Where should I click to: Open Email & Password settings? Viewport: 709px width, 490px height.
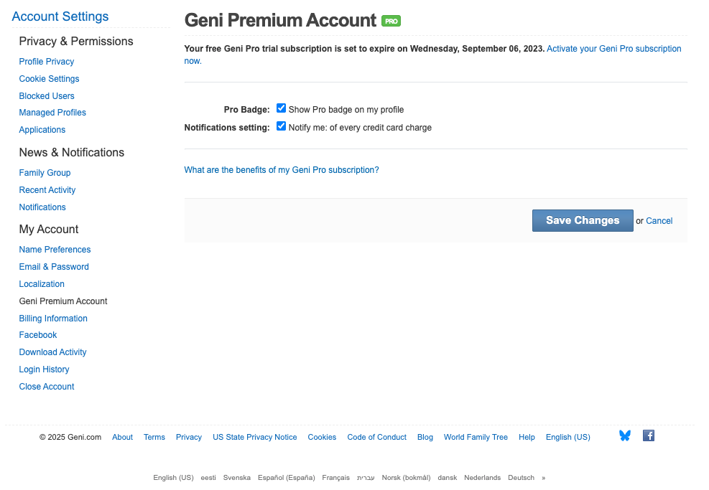pyautogui.click(x=54, y=267)
